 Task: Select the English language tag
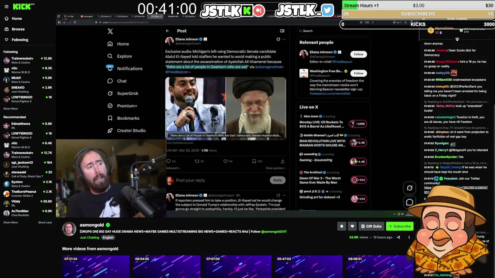(x=108, y=238)
